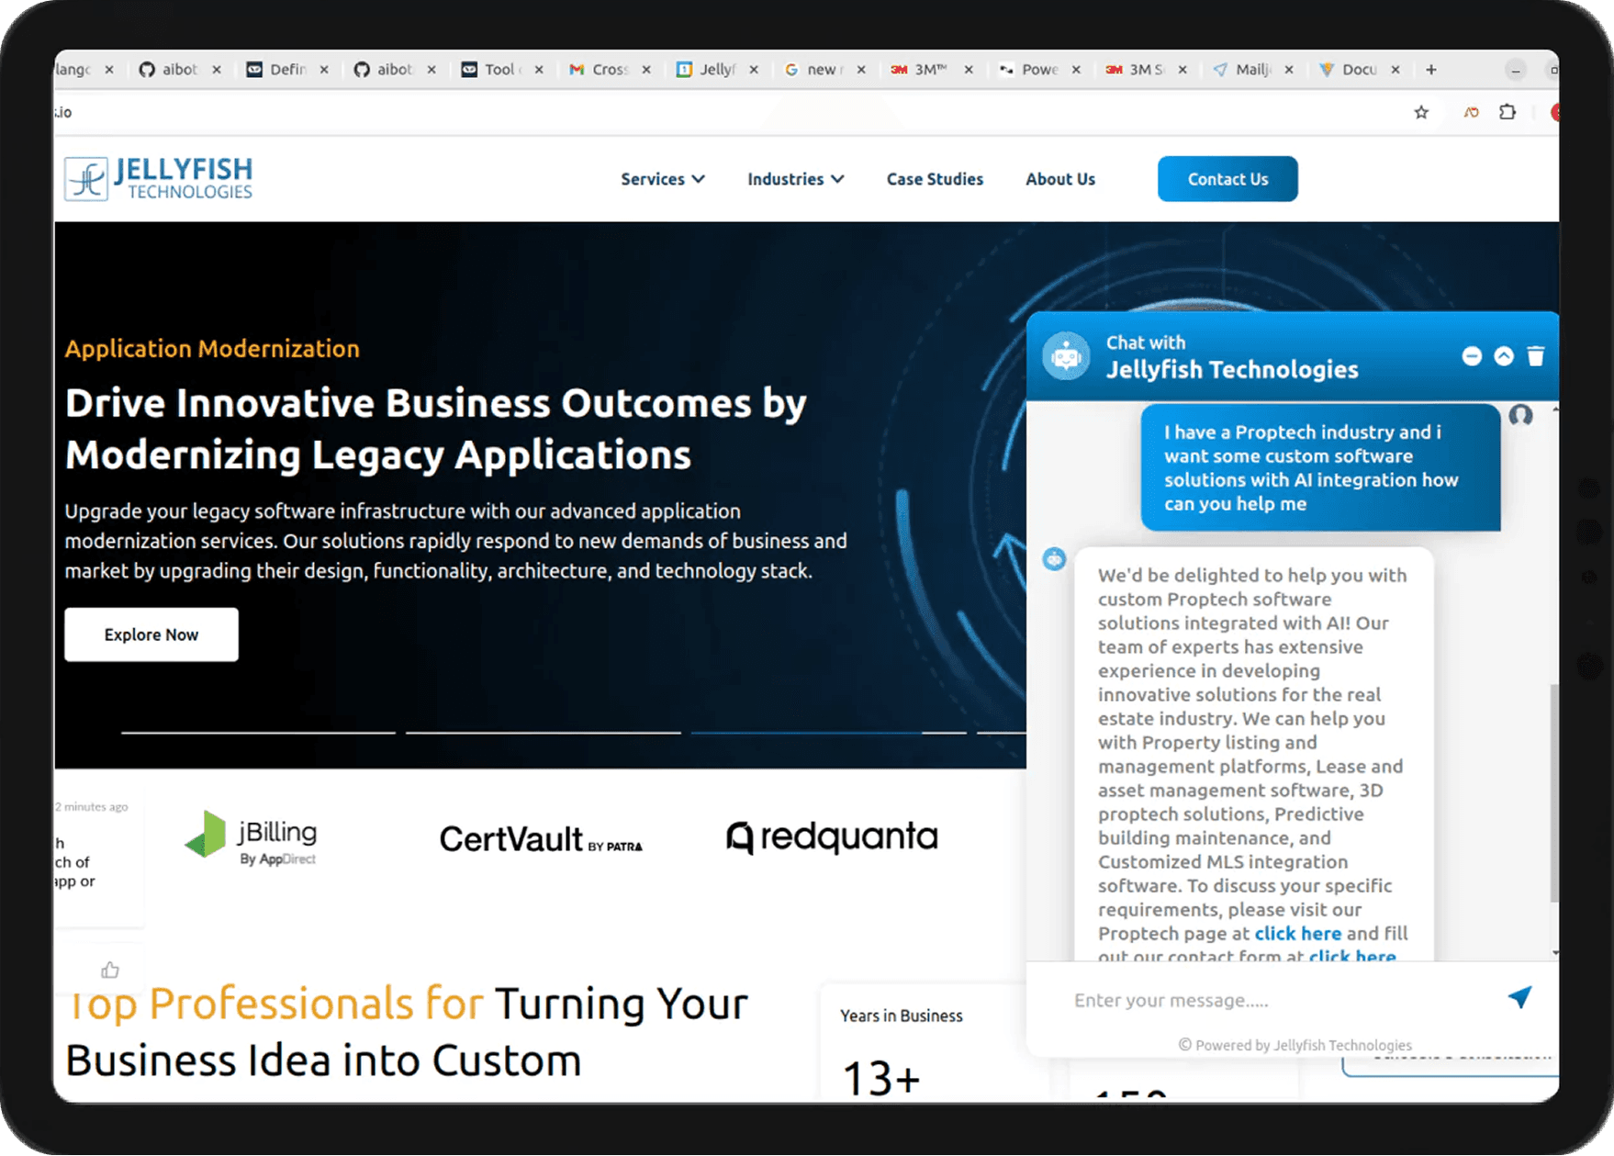Delete chat history with trash icon
1614x1156 pixels.
1536,356
